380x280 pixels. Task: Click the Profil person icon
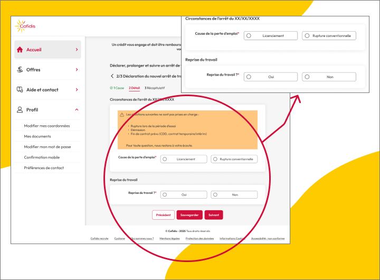(20, 110)
